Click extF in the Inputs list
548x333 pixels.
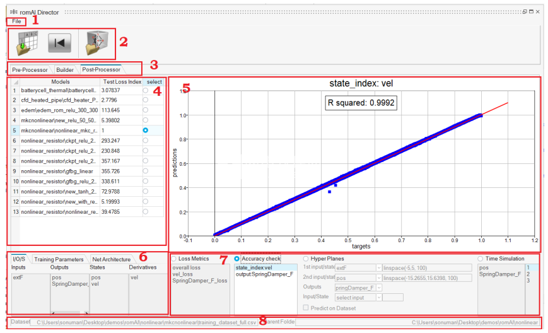point(18,277)
